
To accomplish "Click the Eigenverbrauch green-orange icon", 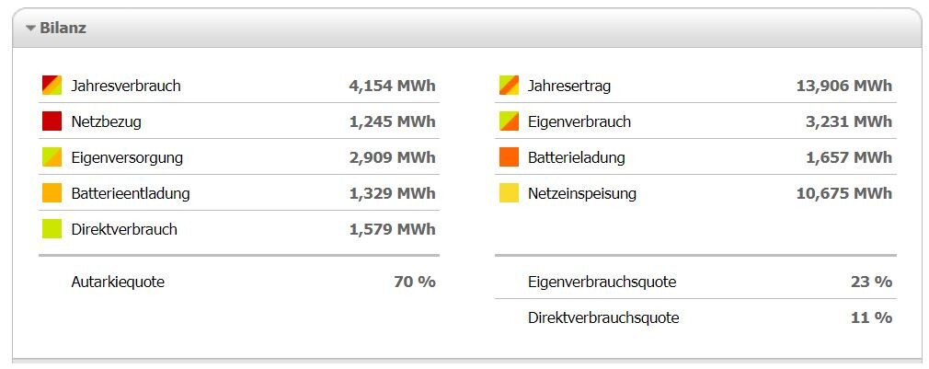I will (x=509, y=121).
